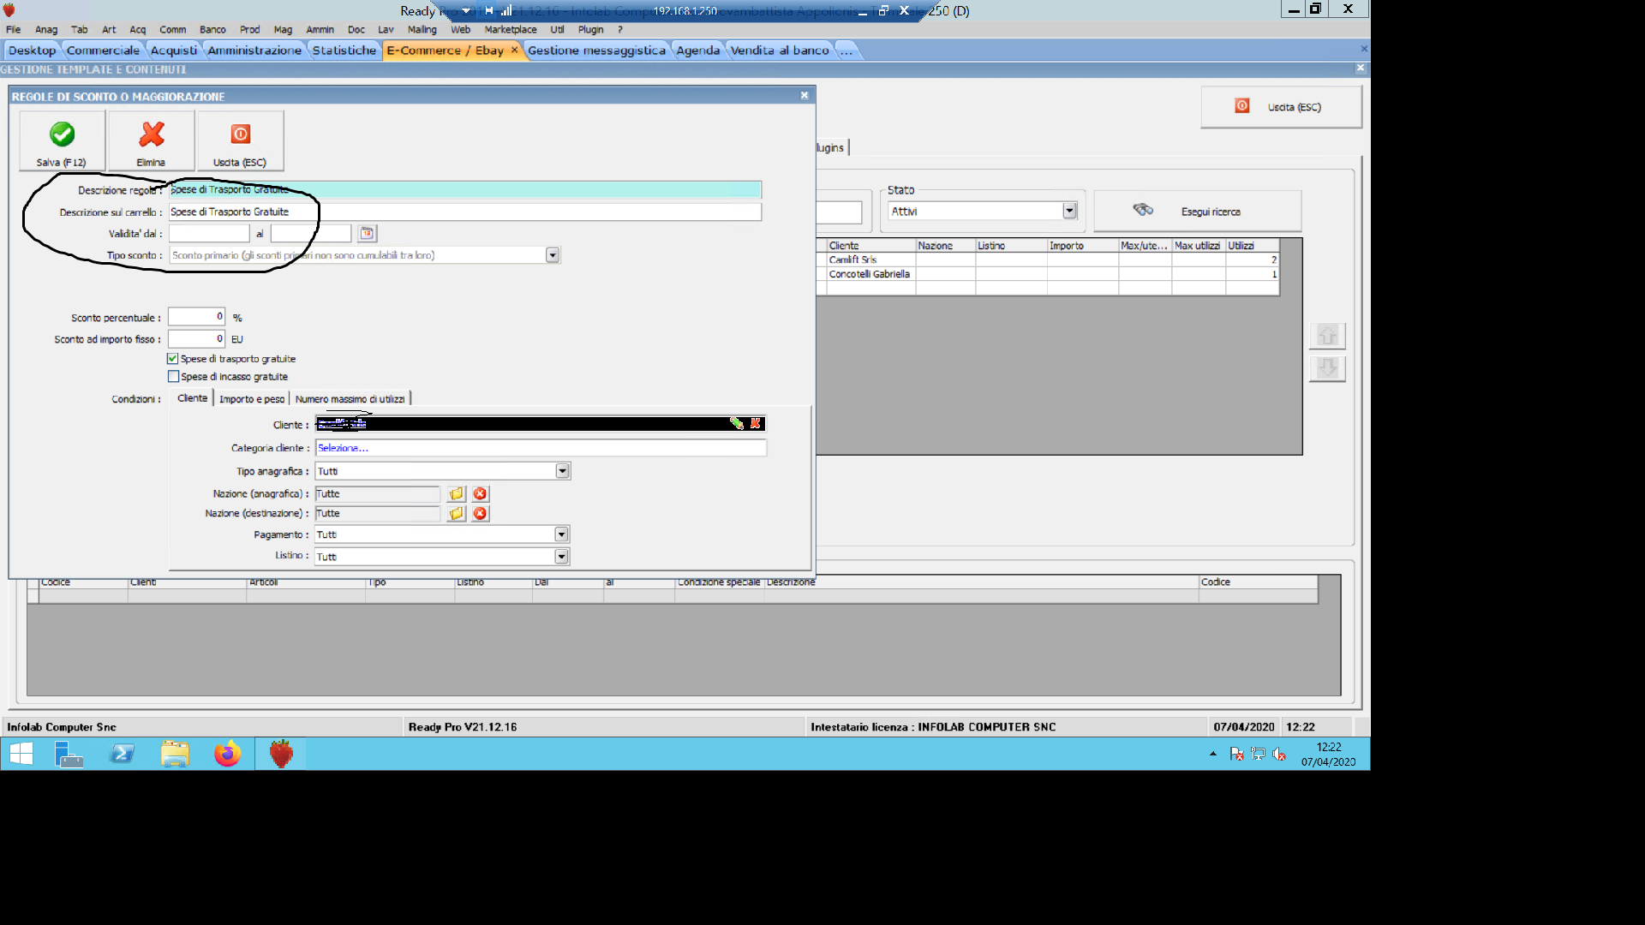Expand the Stato Attivi dropdown
Image resolution: width=1645 pixels, height=925 pixels.
[x=1069, y=211]
